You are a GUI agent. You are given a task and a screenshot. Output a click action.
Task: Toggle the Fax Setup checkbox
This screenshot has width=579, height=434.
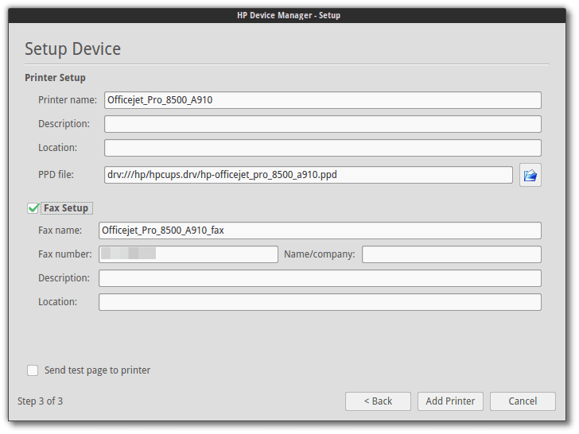[33, 208]
